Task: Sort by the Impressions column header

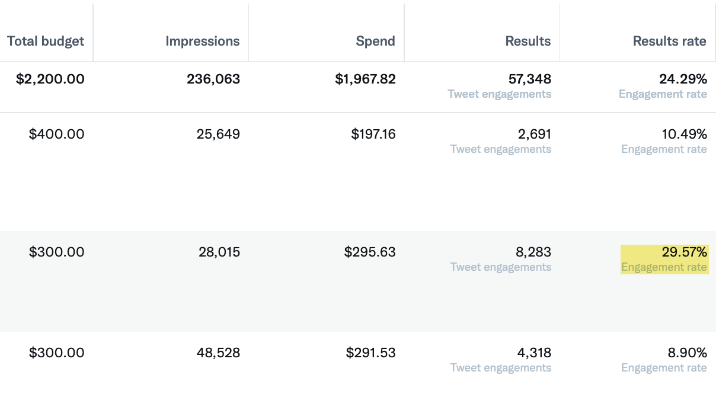Action: tap(203, 41)
